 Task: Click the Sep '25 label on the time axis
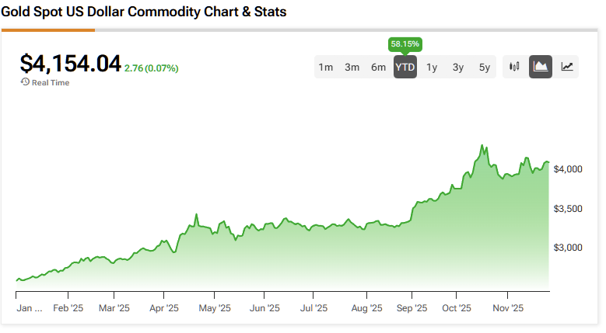pyautogui.click(x=412, y=308)
